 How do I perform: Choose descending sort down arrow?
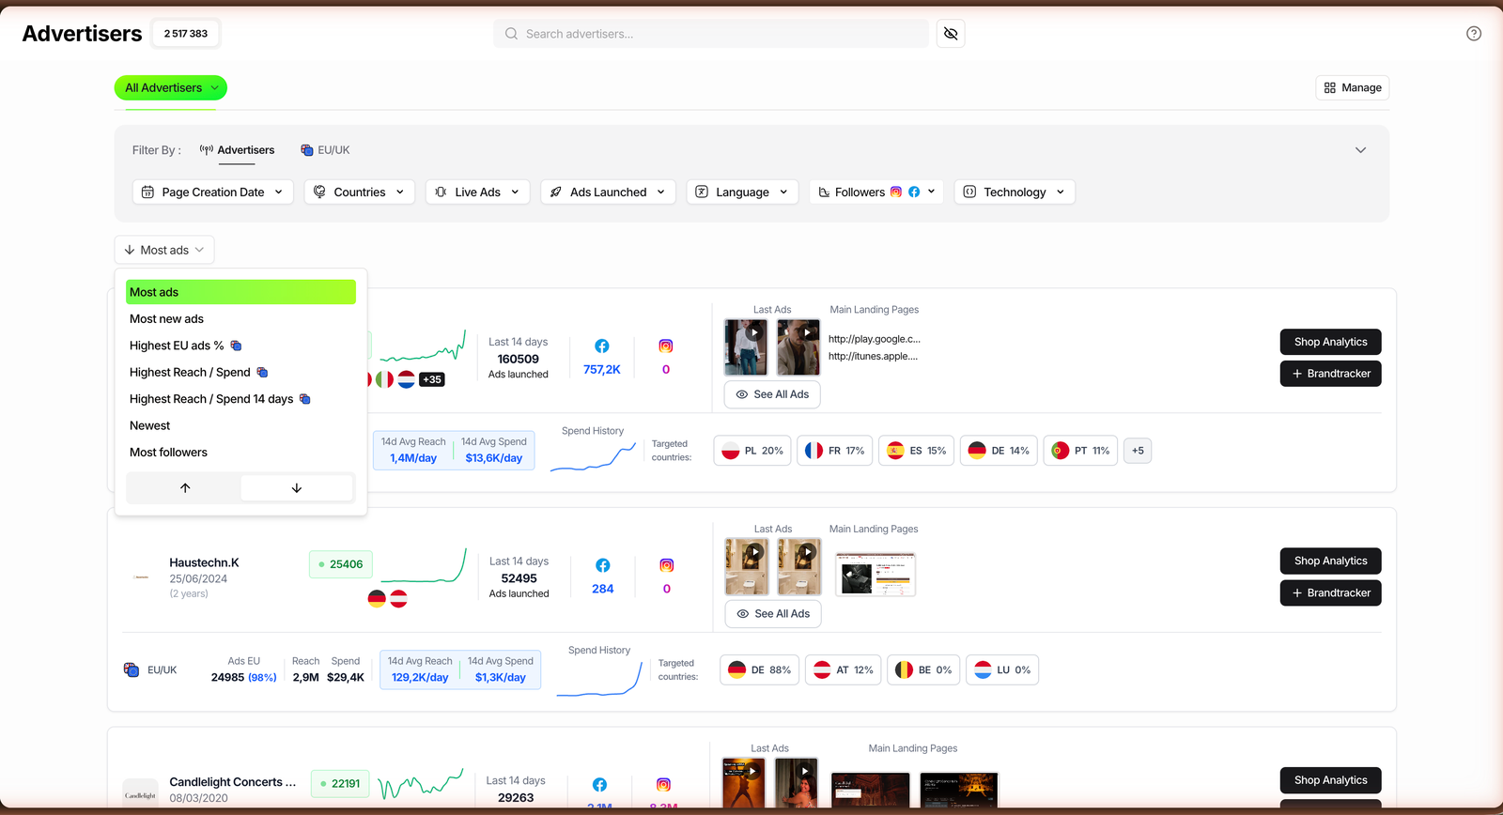click(297, 488)
